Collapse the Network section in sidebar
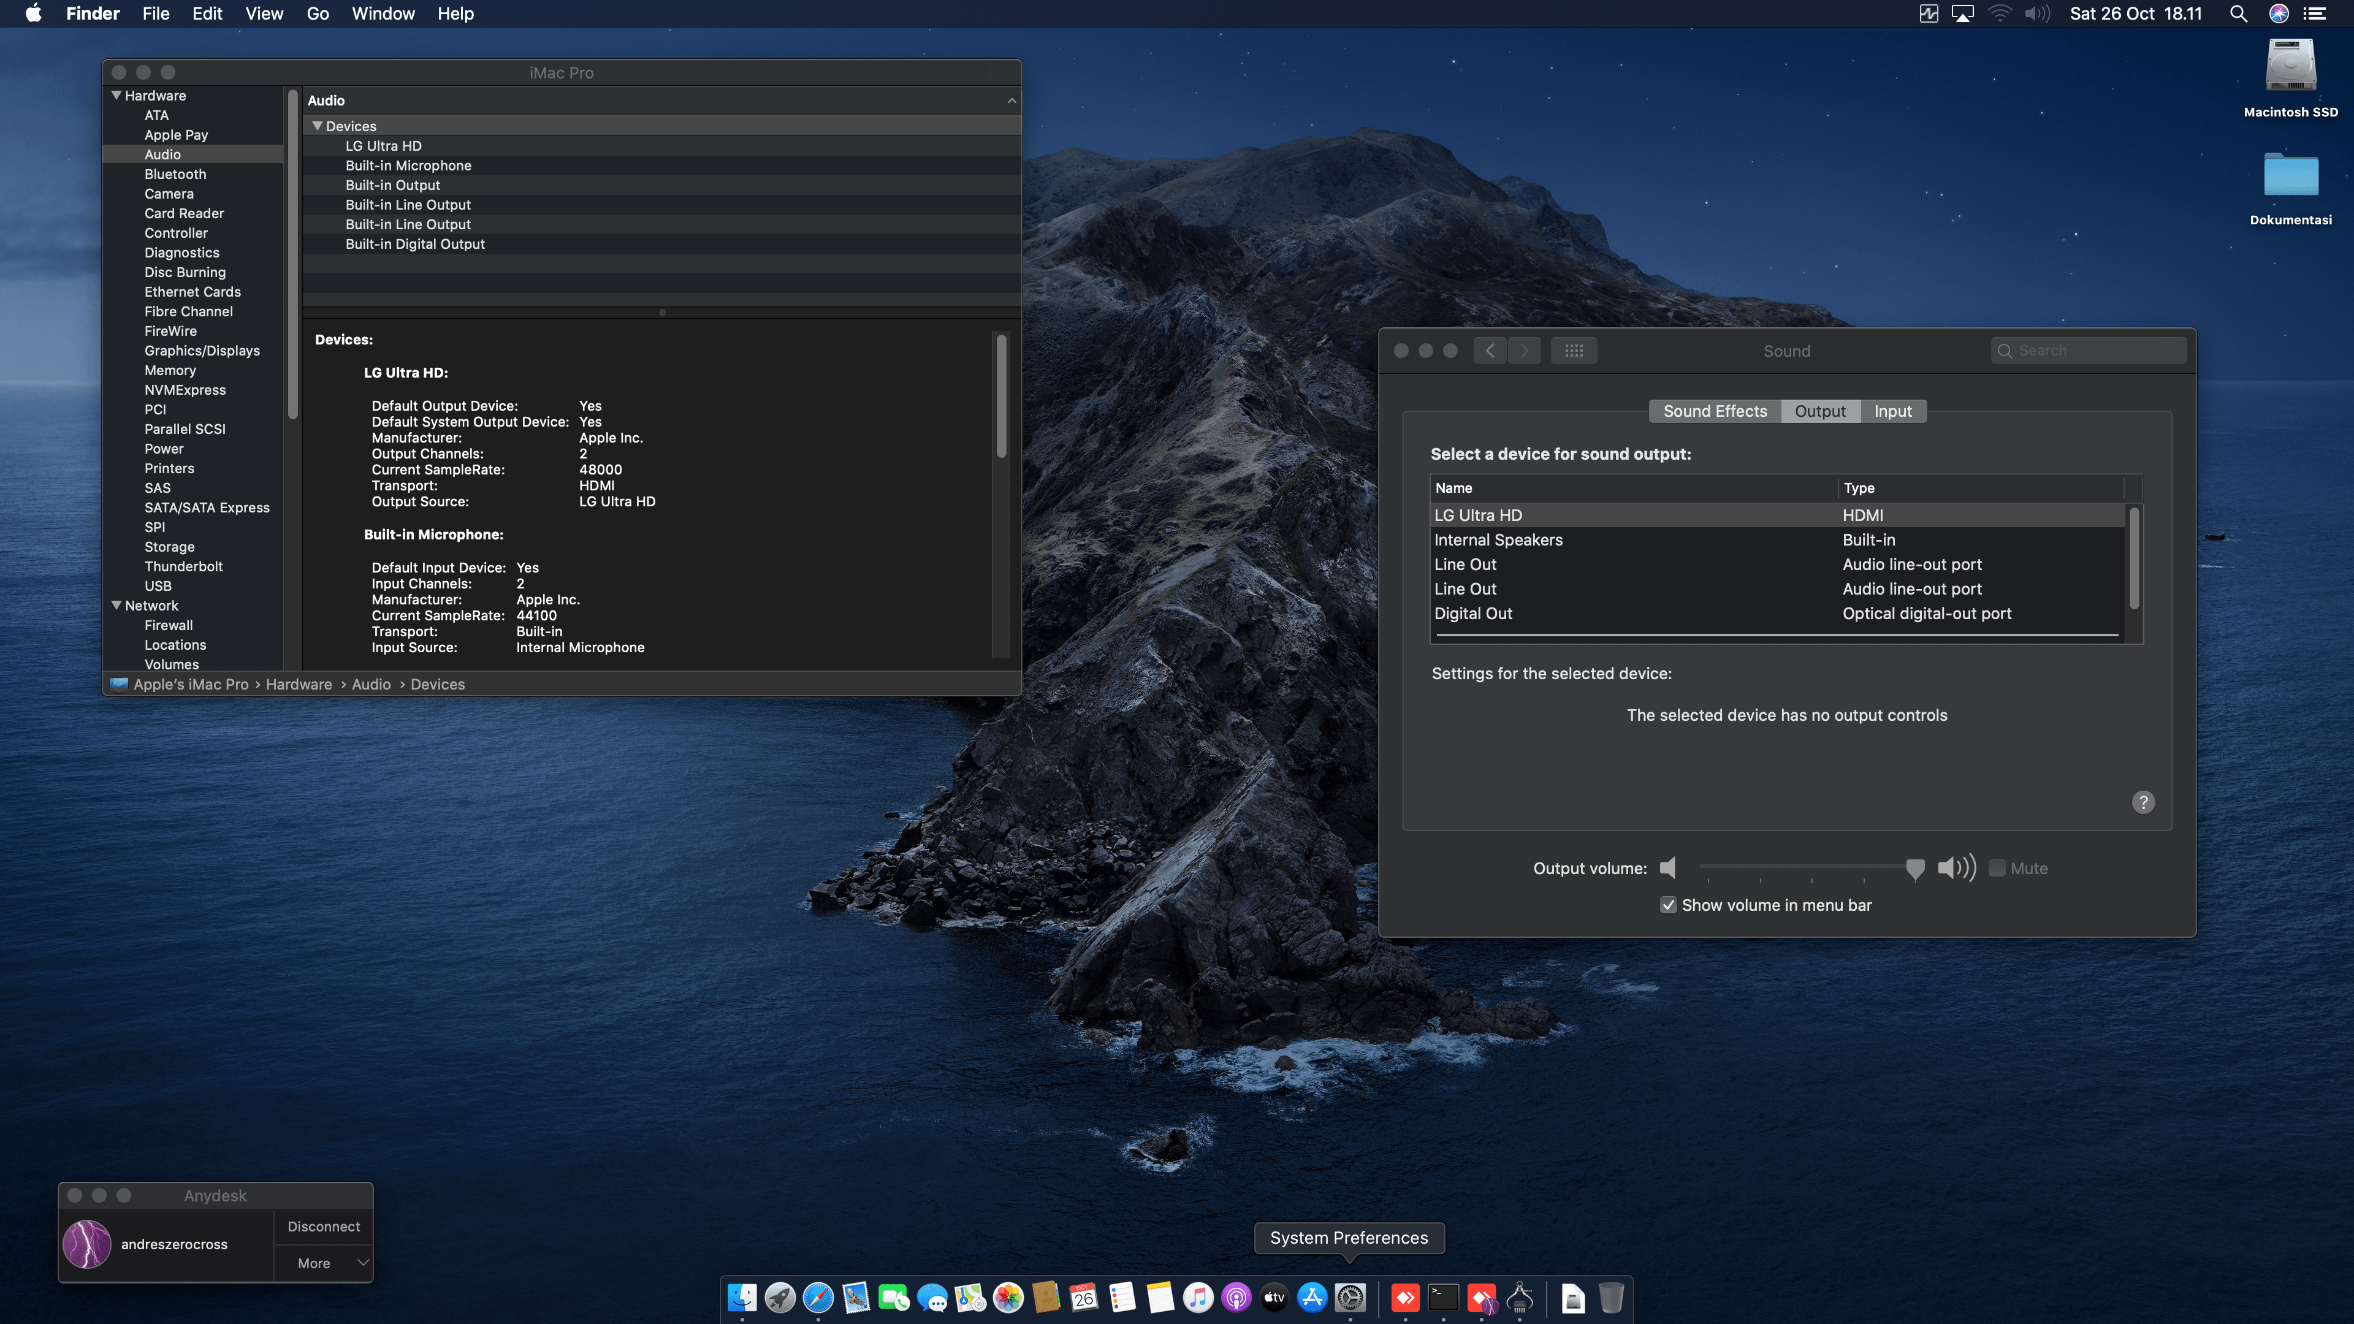Image resolution: width=2354 pixels, height=1324 pixels. (x=116, y=605)
